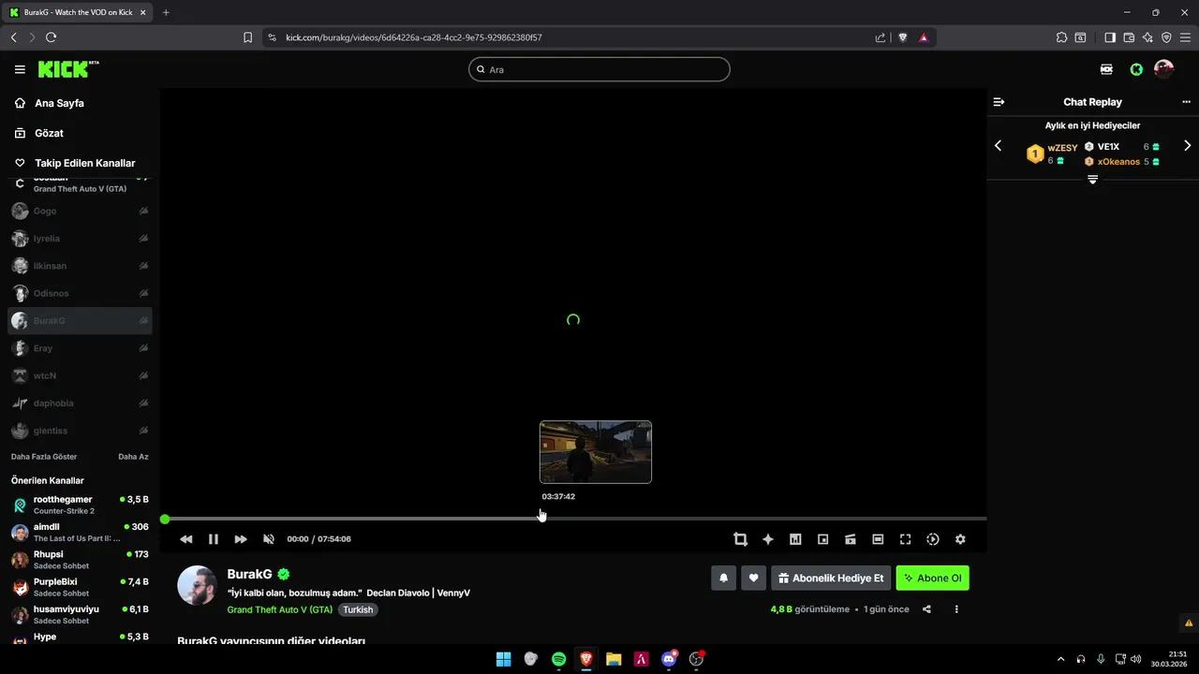Follow BurakG with the heart button

pyautogui.click(x=754, y=579)
